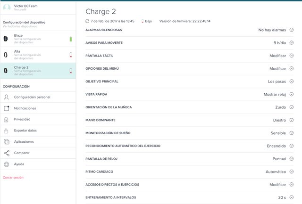302x204 pixels.
Task: Click the Privacidad padlock icon
Action: (x=6, y=119)
